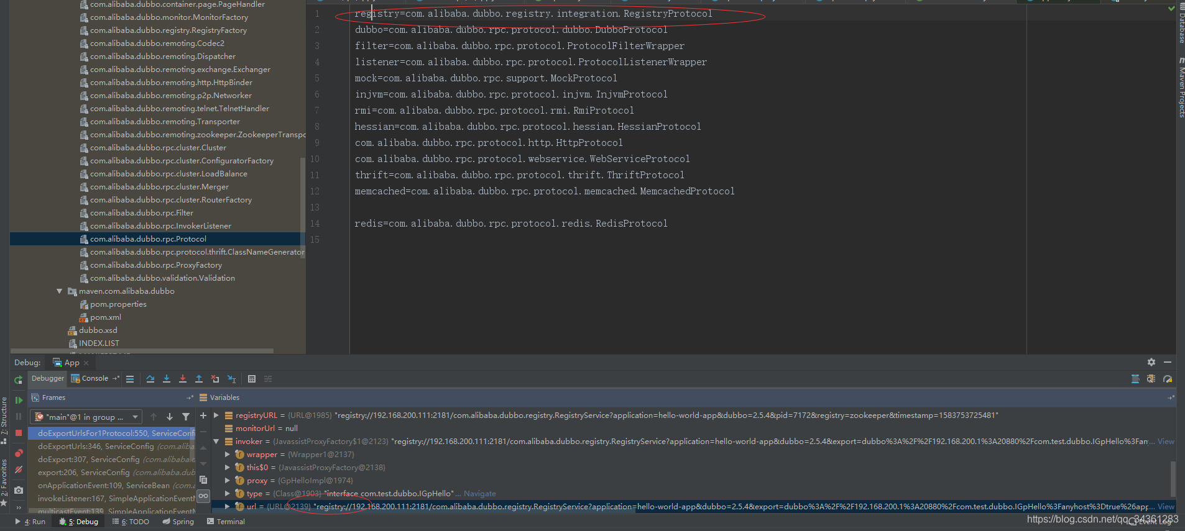Expand the proxy field
The height and width of the screenshot is (531, 1185).
click(228, 481)
